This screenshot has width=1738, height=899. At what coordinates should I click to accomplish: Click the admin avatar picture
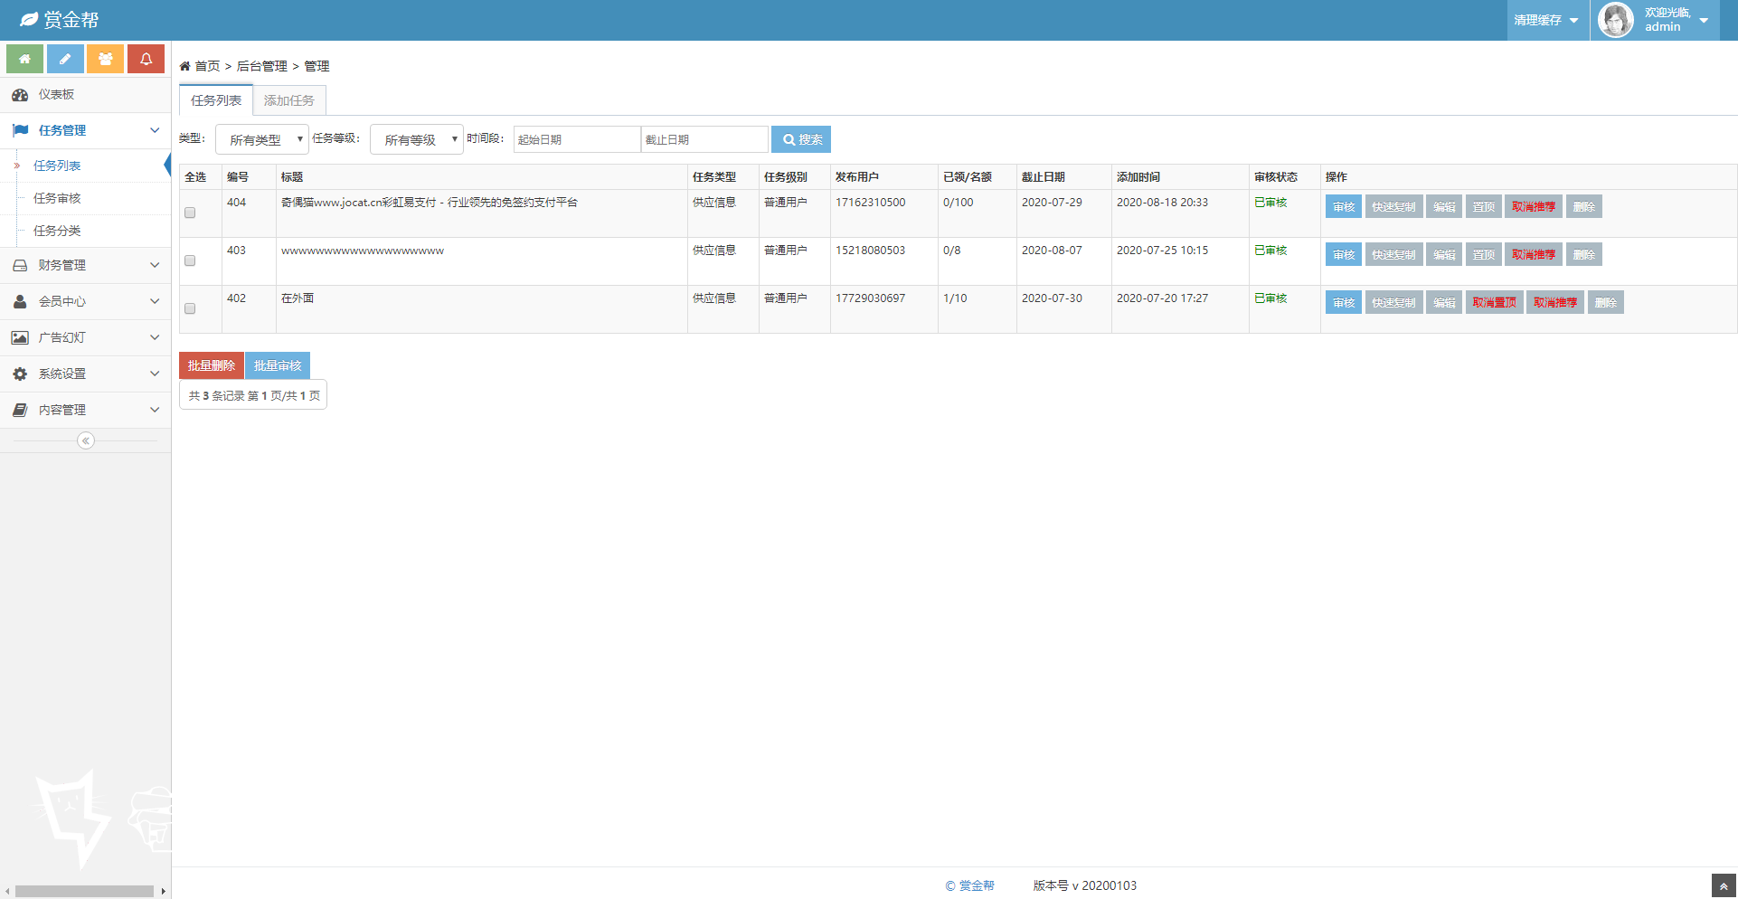[1615, 20]
